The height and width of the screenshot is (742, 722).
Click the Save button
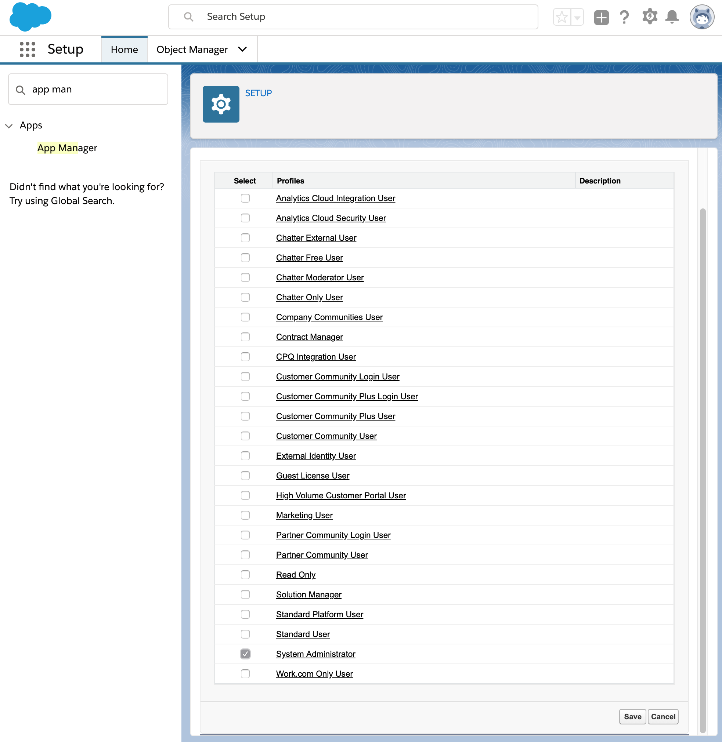[632, 716]
